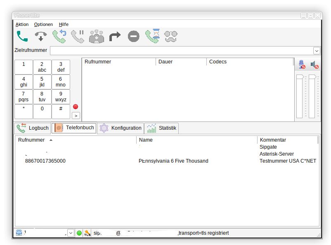Click the microphone volume slider handle
The height and width of the screenshot is (245, 331).
click(300, 77)
